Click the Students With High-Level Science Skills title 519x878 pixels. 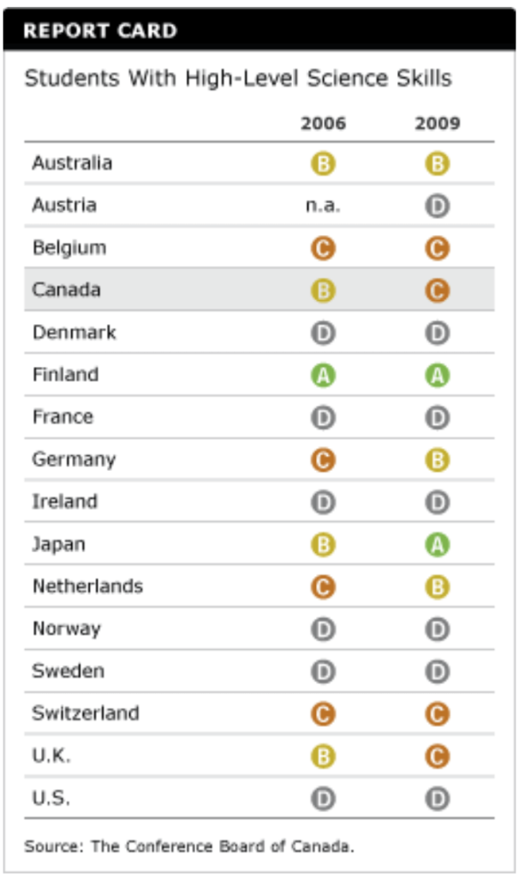tap(237, 79)
